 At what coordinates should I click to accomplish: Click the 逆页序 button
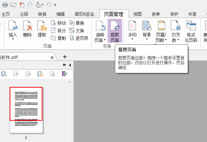click(x=79, y=38)
